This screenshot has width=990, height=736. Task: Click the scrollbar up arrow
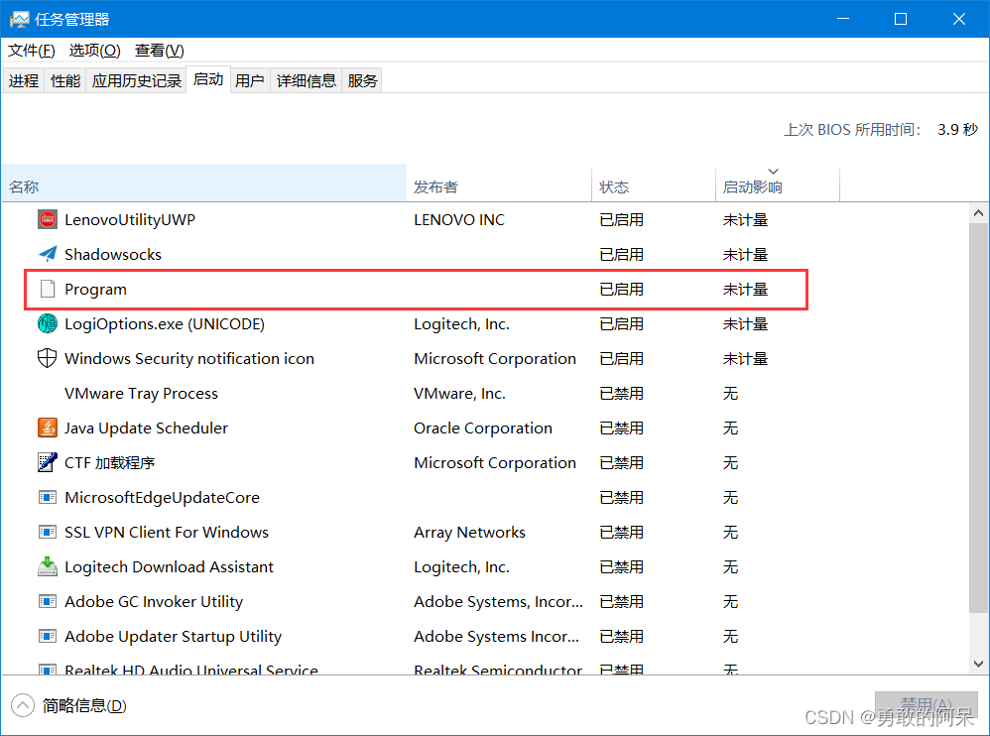[x=979, y=213]
